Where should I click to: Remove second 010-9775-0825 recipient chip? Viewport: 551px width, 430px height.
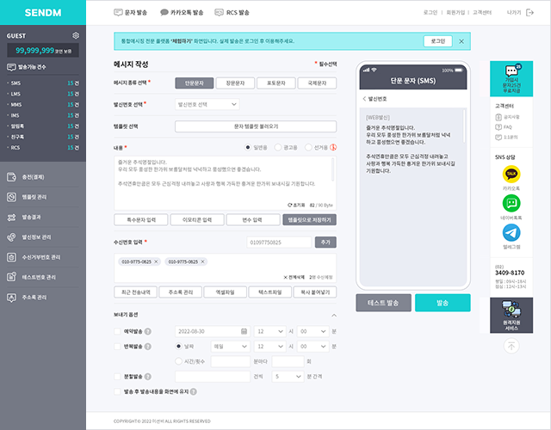(202, 261)
